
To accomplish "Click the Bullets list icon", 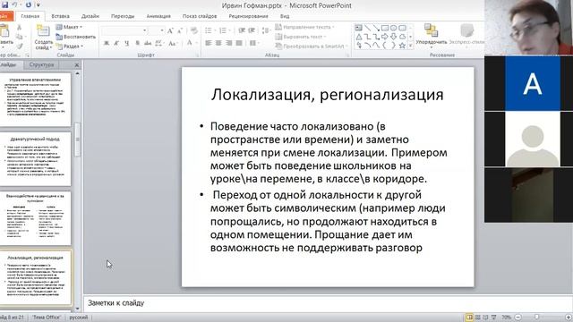I will coord(209,30).
